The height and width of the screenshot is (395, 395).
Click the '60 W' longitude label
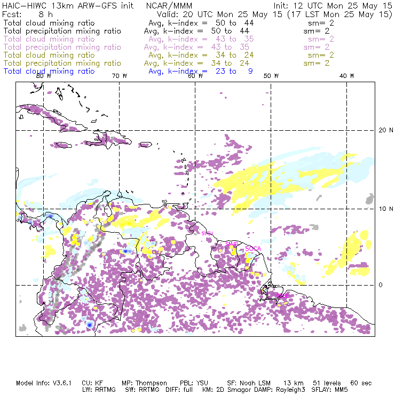pos(195,76)
